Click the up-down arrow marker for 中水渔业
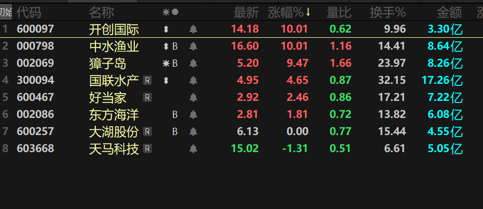This screenshot has height=209, width=483. (x=166, y=47)
